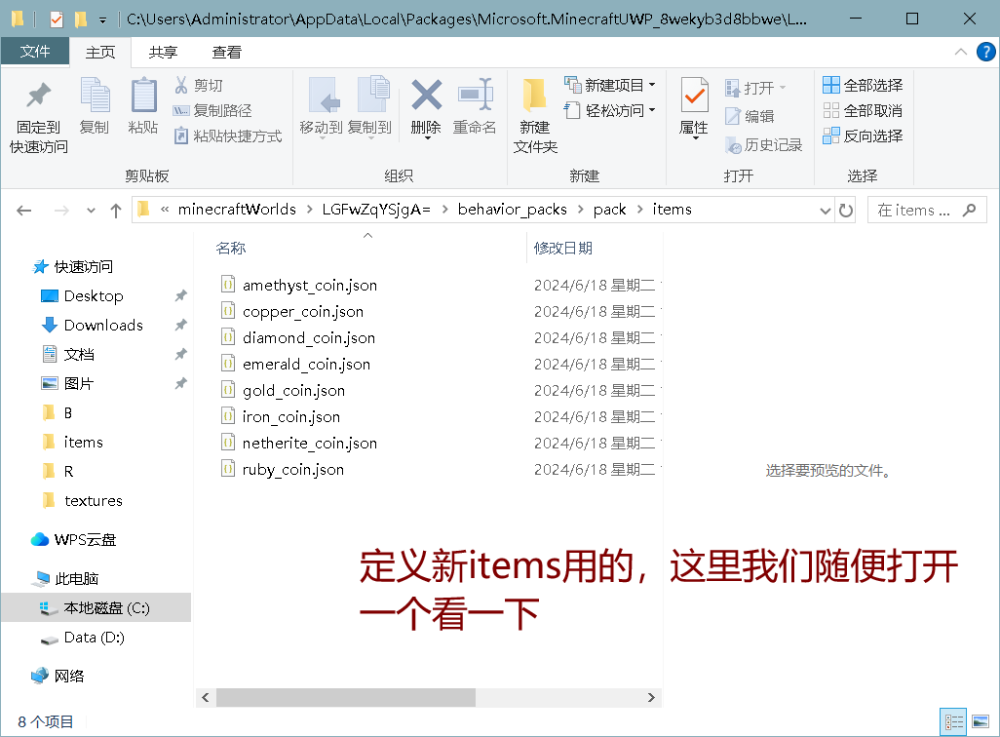Click the Delete (删除) X icon

(427, 96)
